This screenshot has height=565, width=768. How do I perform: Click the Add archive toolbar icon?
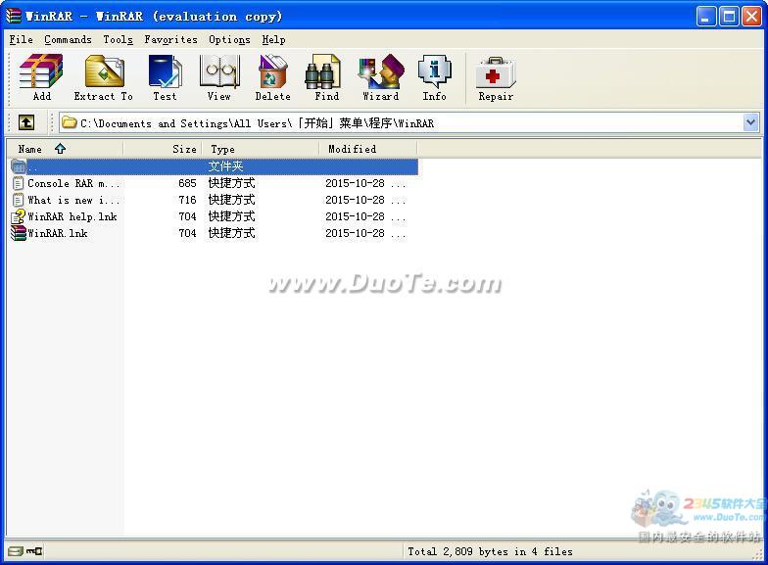[x=41, y=76]
